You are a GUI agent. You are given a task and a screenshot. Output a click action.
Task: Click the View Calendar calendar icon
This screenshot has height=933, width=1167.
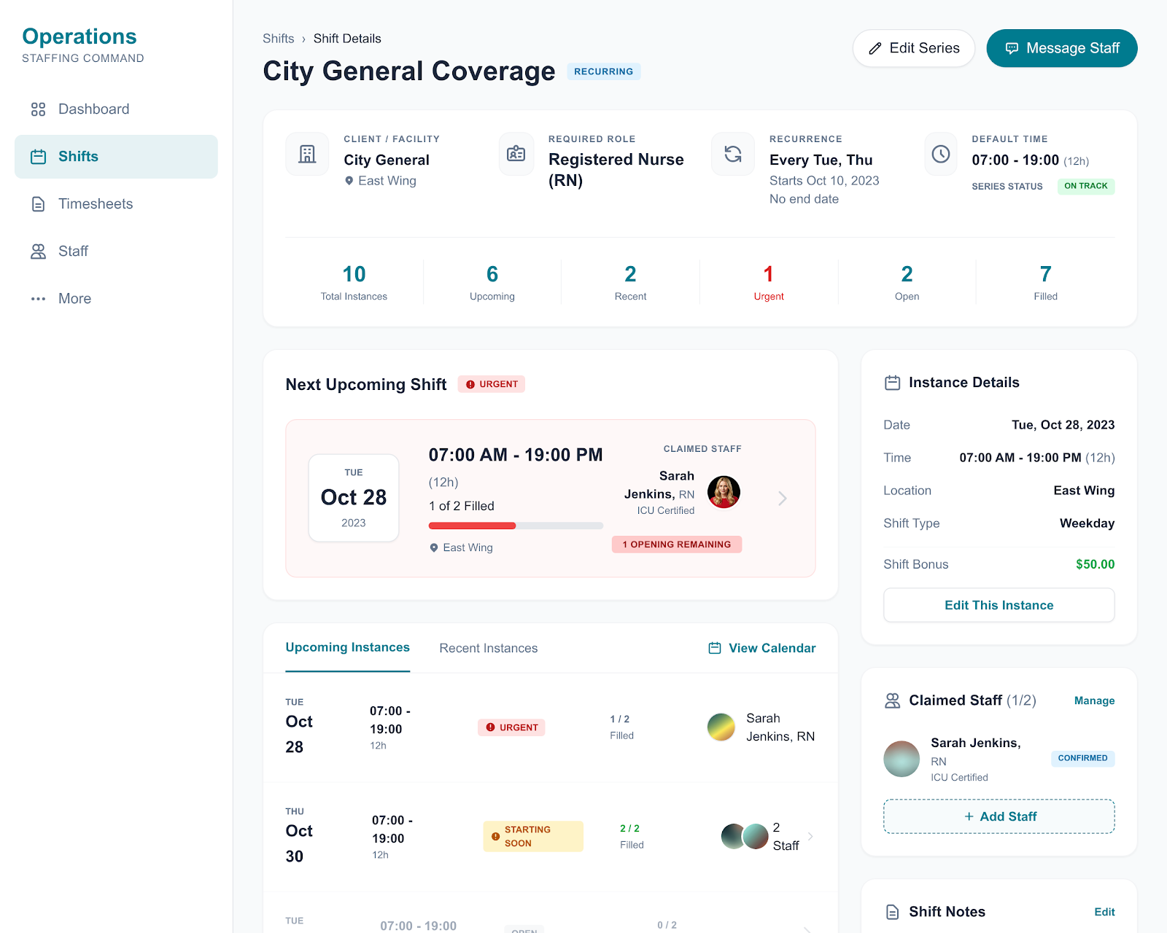(715, 648)
